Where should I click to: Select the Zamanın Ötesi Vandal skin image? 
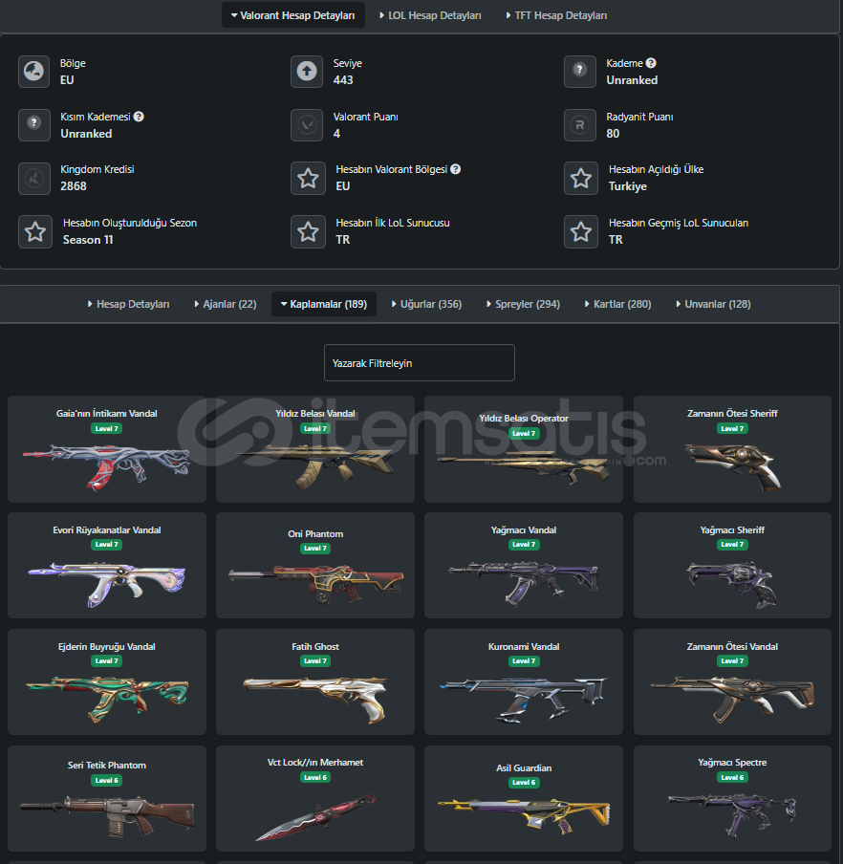coord(732,700)
